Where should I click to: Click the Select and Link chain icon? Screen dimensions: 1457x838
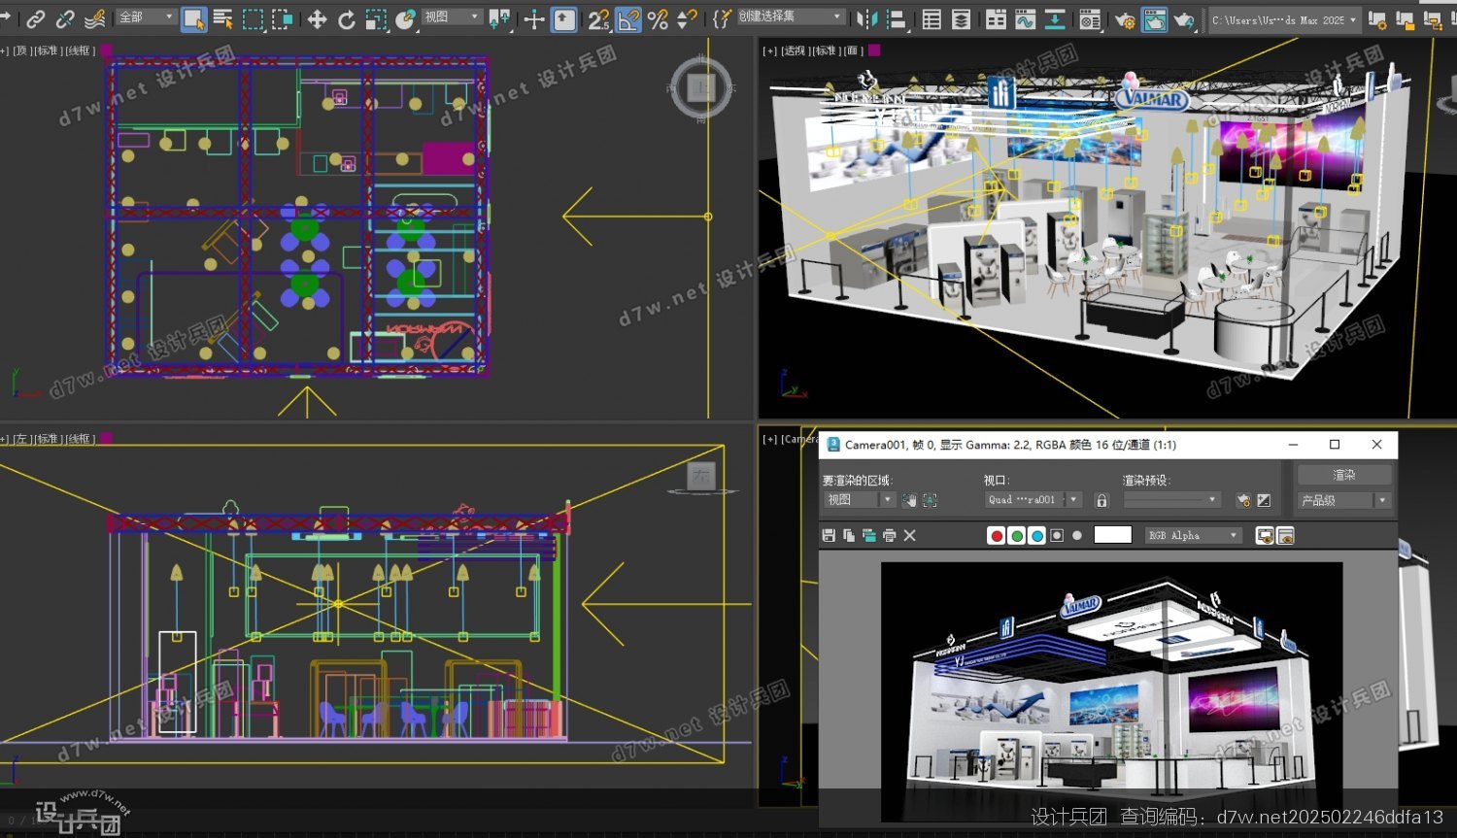[36, 18]
